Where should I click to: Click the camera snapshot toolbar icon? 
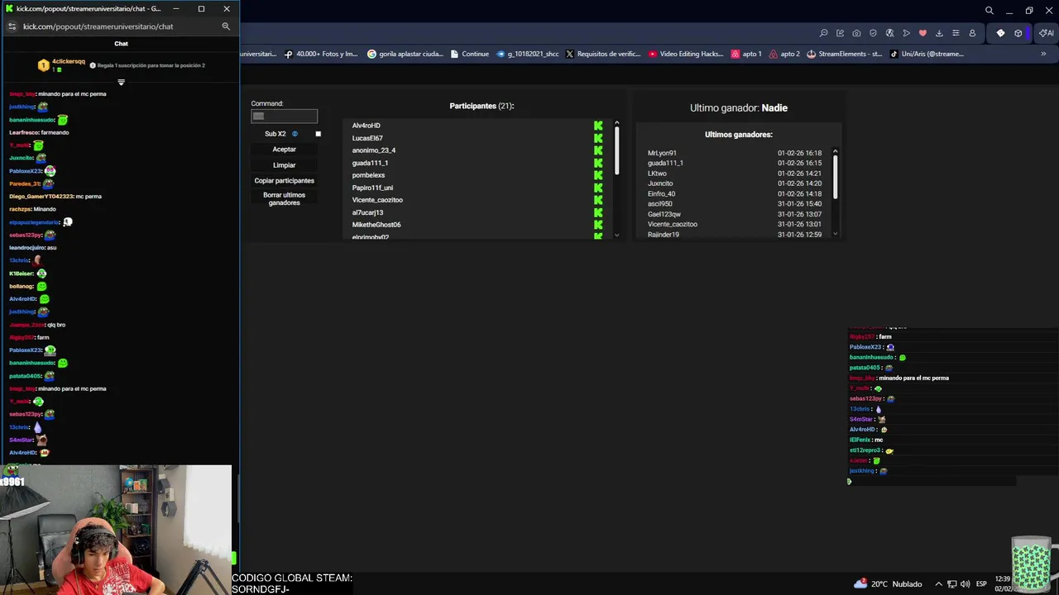856,33
